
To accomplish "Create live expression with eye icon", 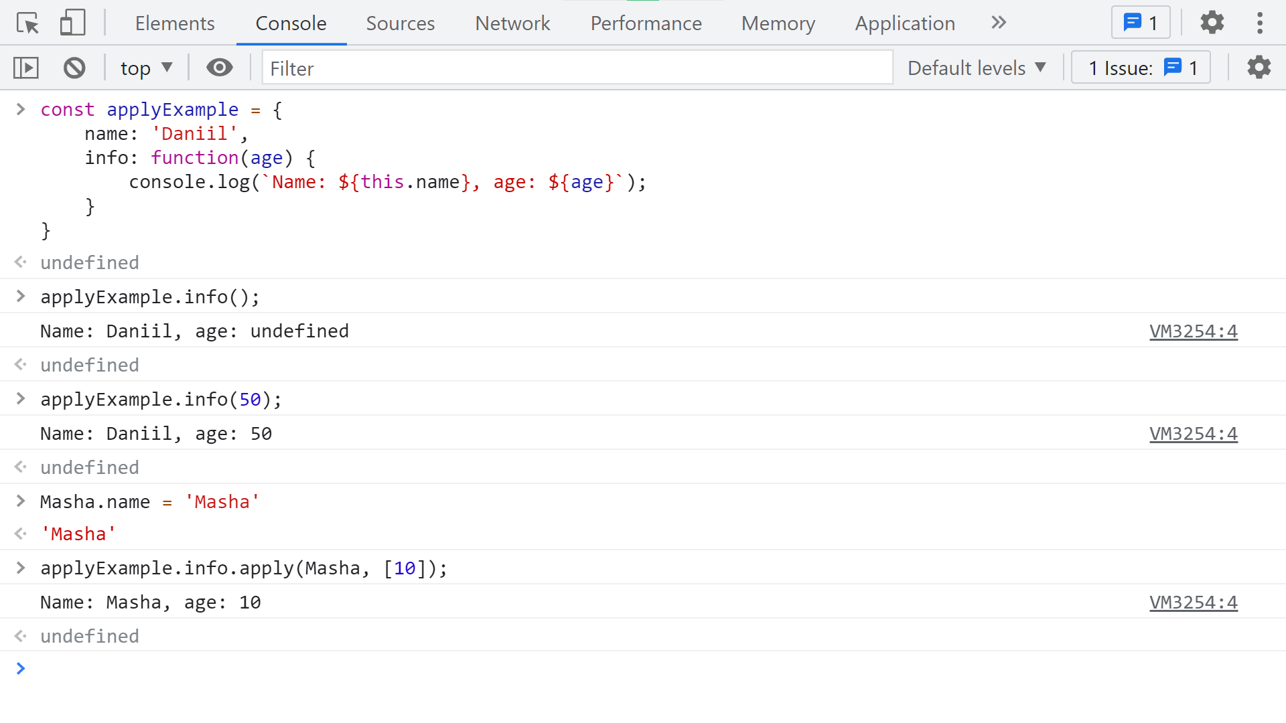I will 219,68.
